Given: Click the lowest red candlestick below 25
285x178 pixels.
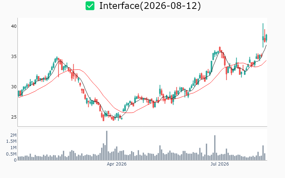Looking at the screenshot, I should point(103,118).
